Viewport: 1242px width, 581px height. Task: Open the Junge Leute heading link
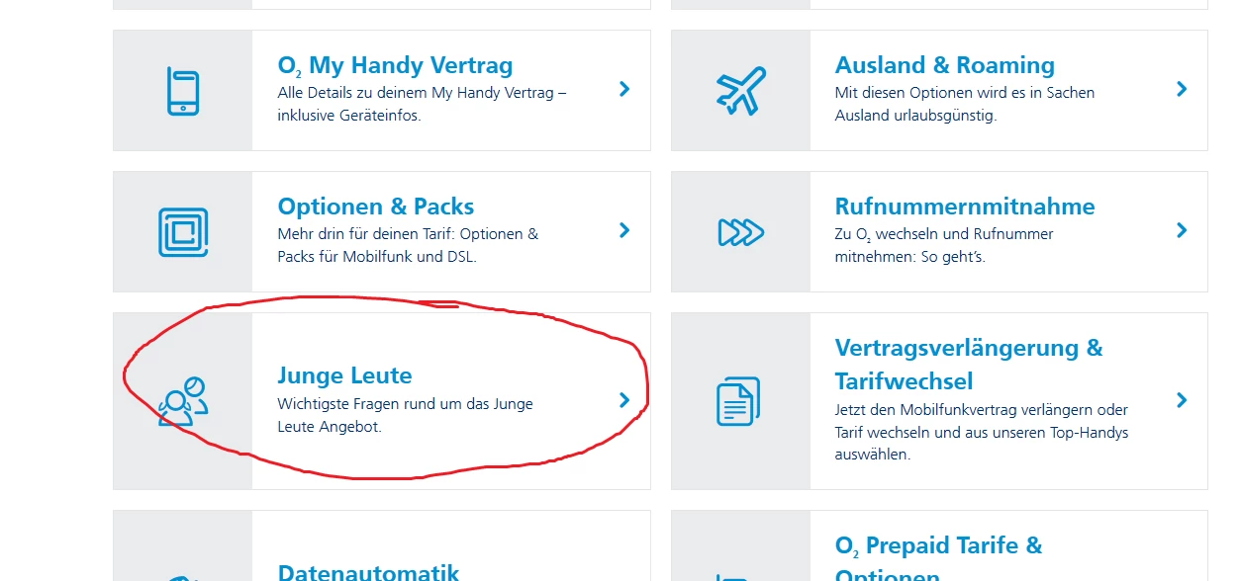344,376
